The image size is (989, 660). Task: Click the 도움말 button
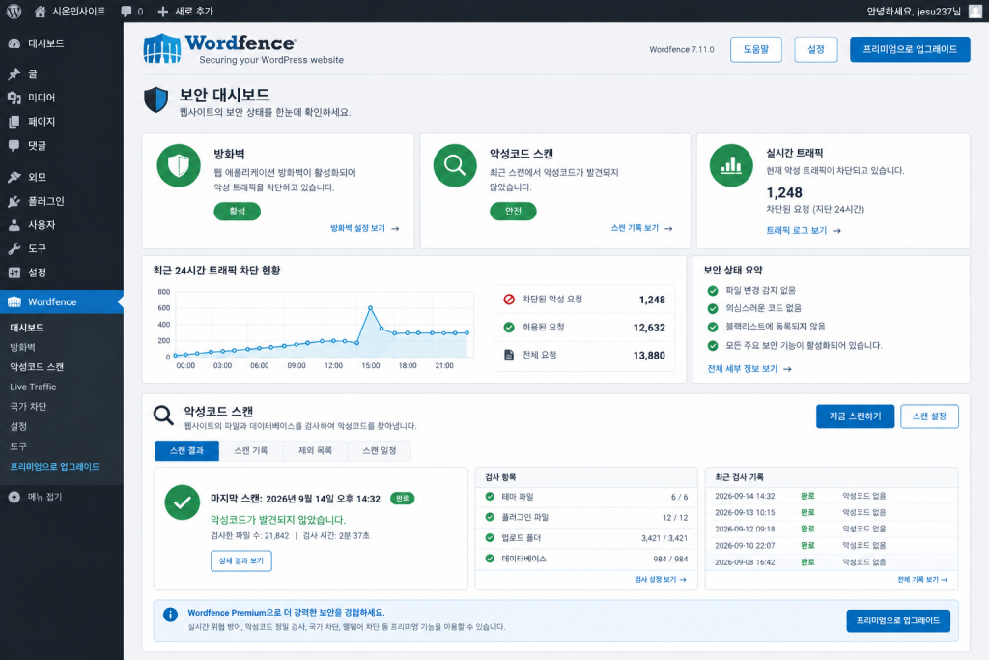pos(755,49)
